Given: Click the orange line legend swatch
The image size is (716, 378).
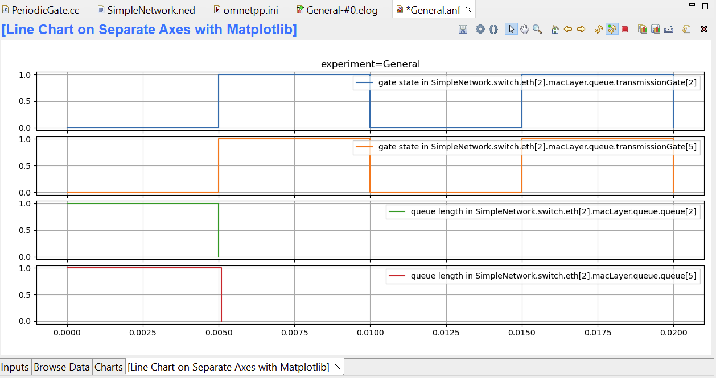Looking at the screenshot, I should pyautogui.click(x=364, y=147).
